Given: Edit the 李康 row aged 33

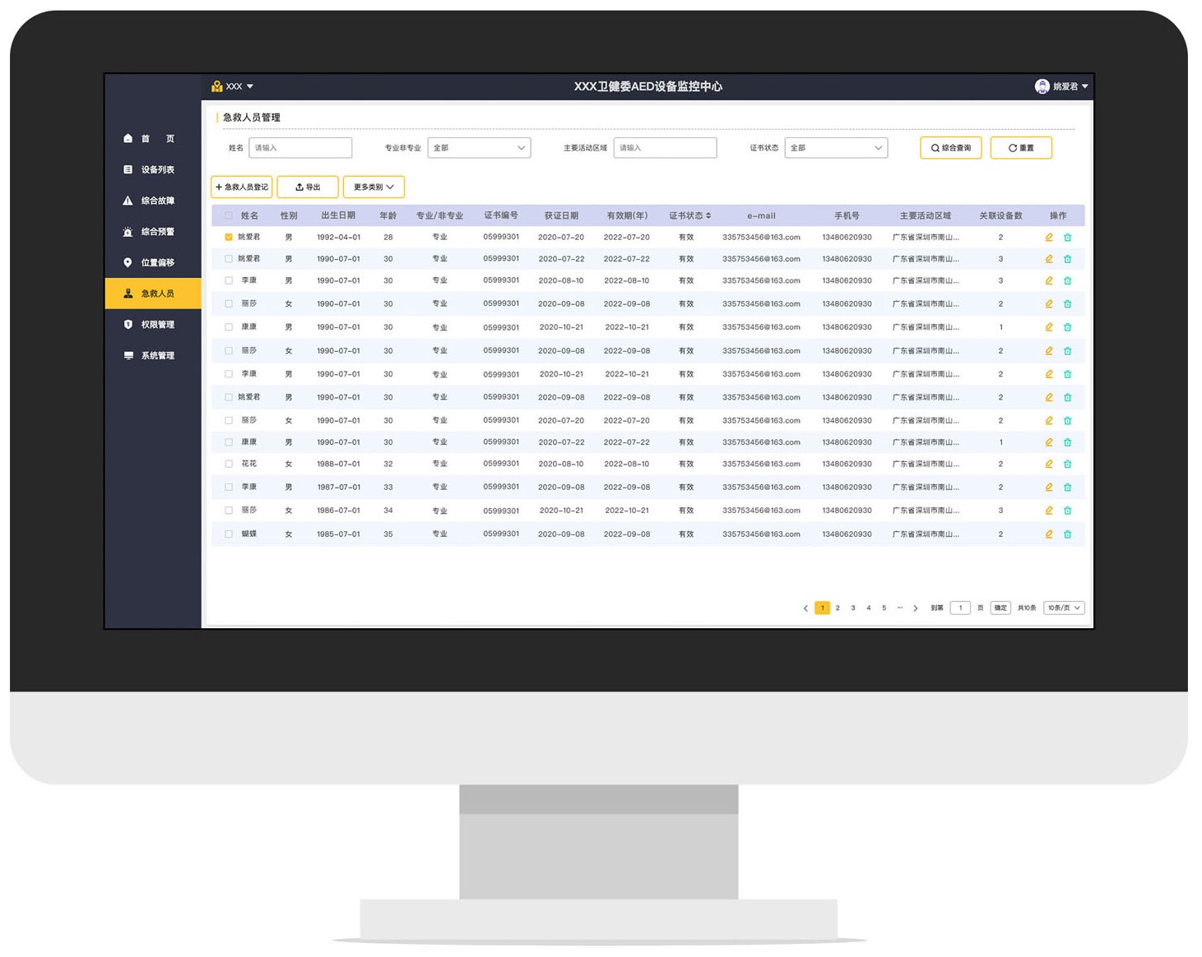Looking at the screenshot, I should tap(1049, 488).
